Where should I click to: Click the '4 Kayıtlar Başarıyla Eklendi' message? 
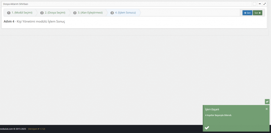click(x=218, y=115)
